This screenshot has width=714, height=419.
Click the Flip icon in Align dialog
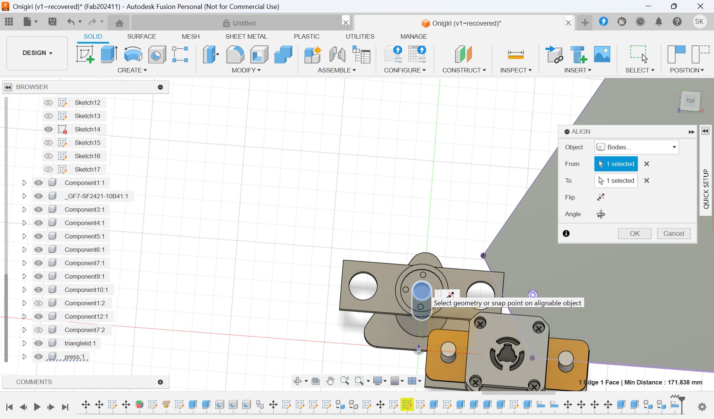tap(601, 197)
